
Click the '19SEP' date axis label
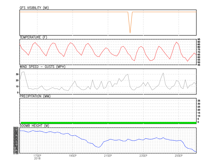coord(73,156)
